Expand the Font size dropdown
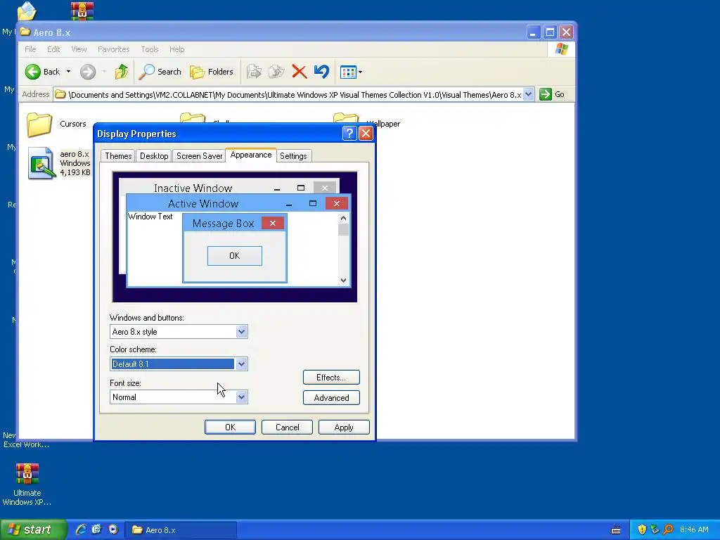Viewport: 720px width, 540px height. click(242, 397)
